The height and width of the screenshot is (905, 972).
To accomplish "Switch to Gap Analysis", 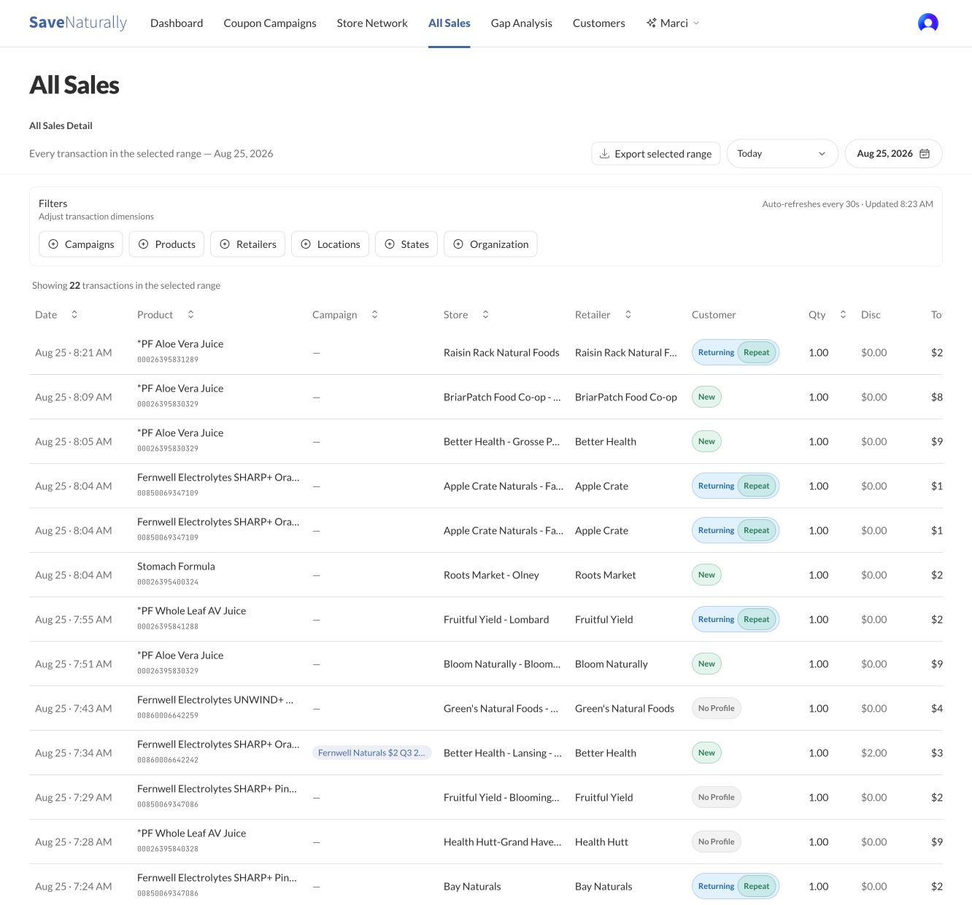I will 522,23.
